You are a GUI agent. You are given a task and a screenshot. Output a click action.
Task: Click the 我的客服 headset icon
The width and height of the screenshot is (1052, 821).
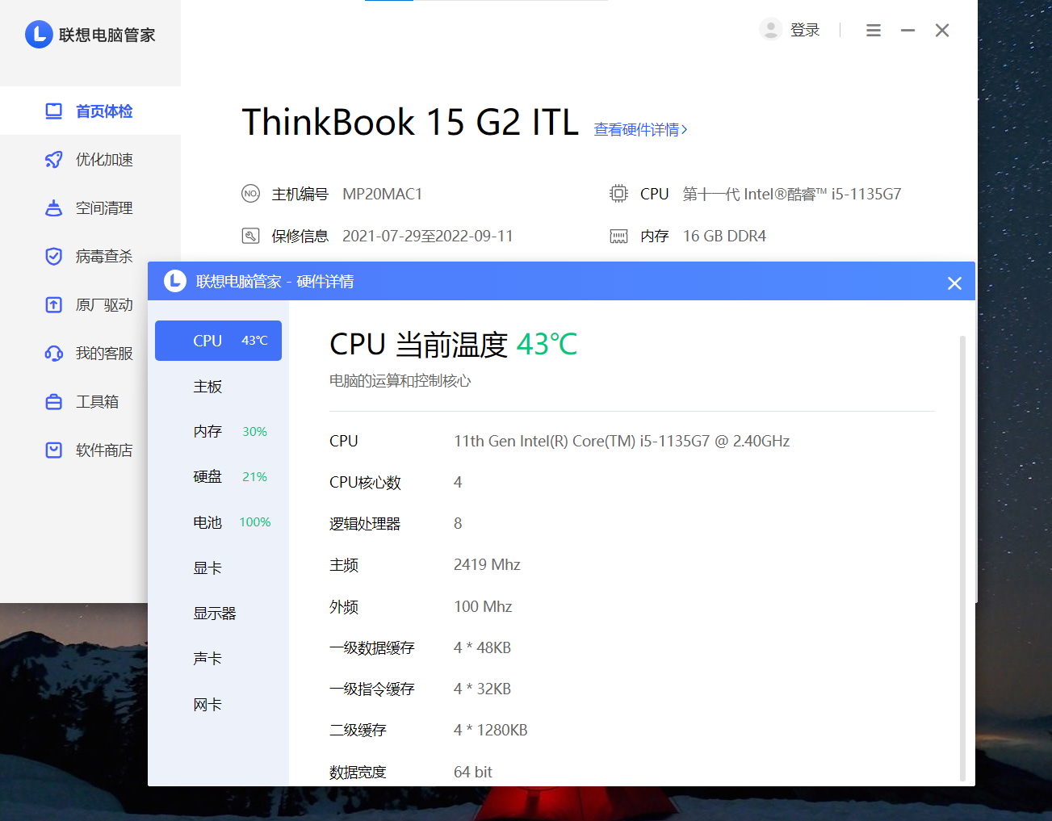point(54,354)
